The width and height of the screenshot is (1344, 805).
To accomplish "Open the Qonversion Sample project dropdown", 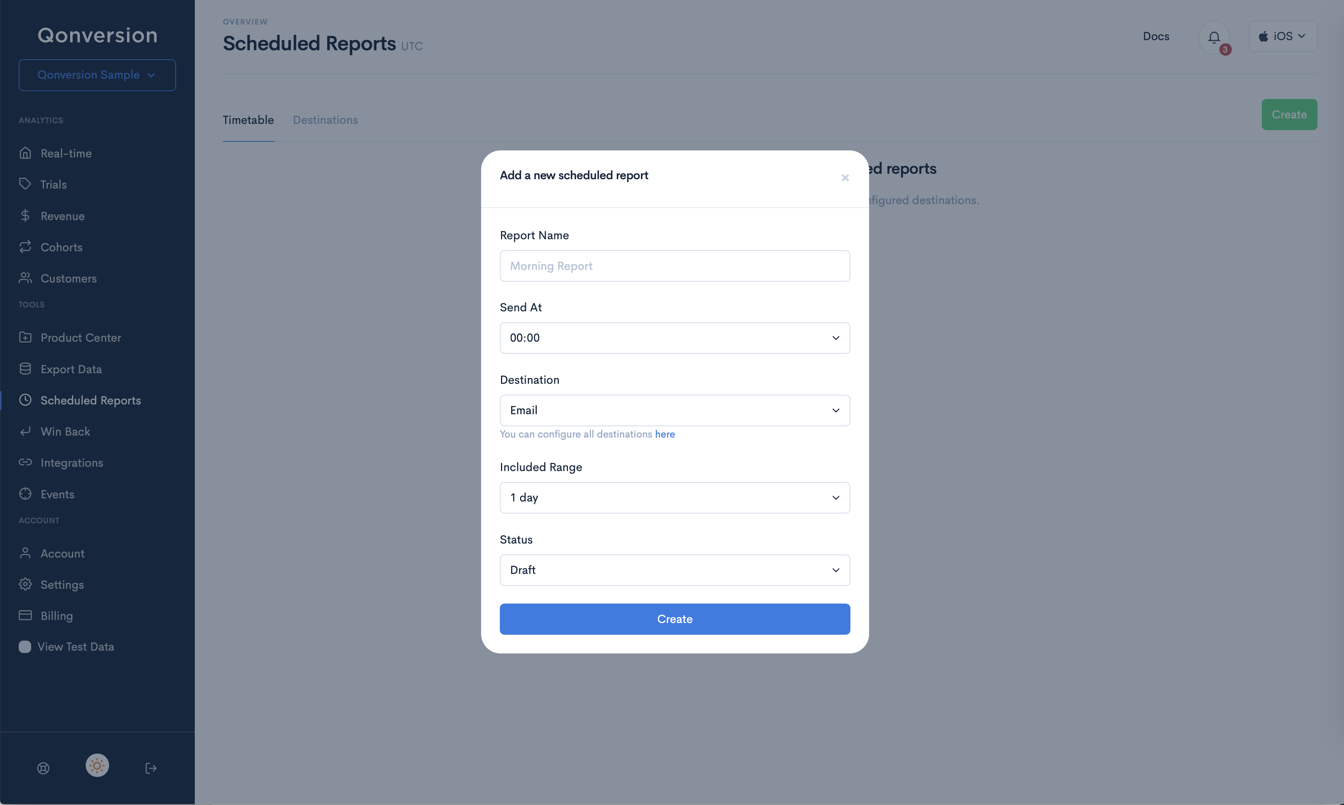I will click(97, 75).
